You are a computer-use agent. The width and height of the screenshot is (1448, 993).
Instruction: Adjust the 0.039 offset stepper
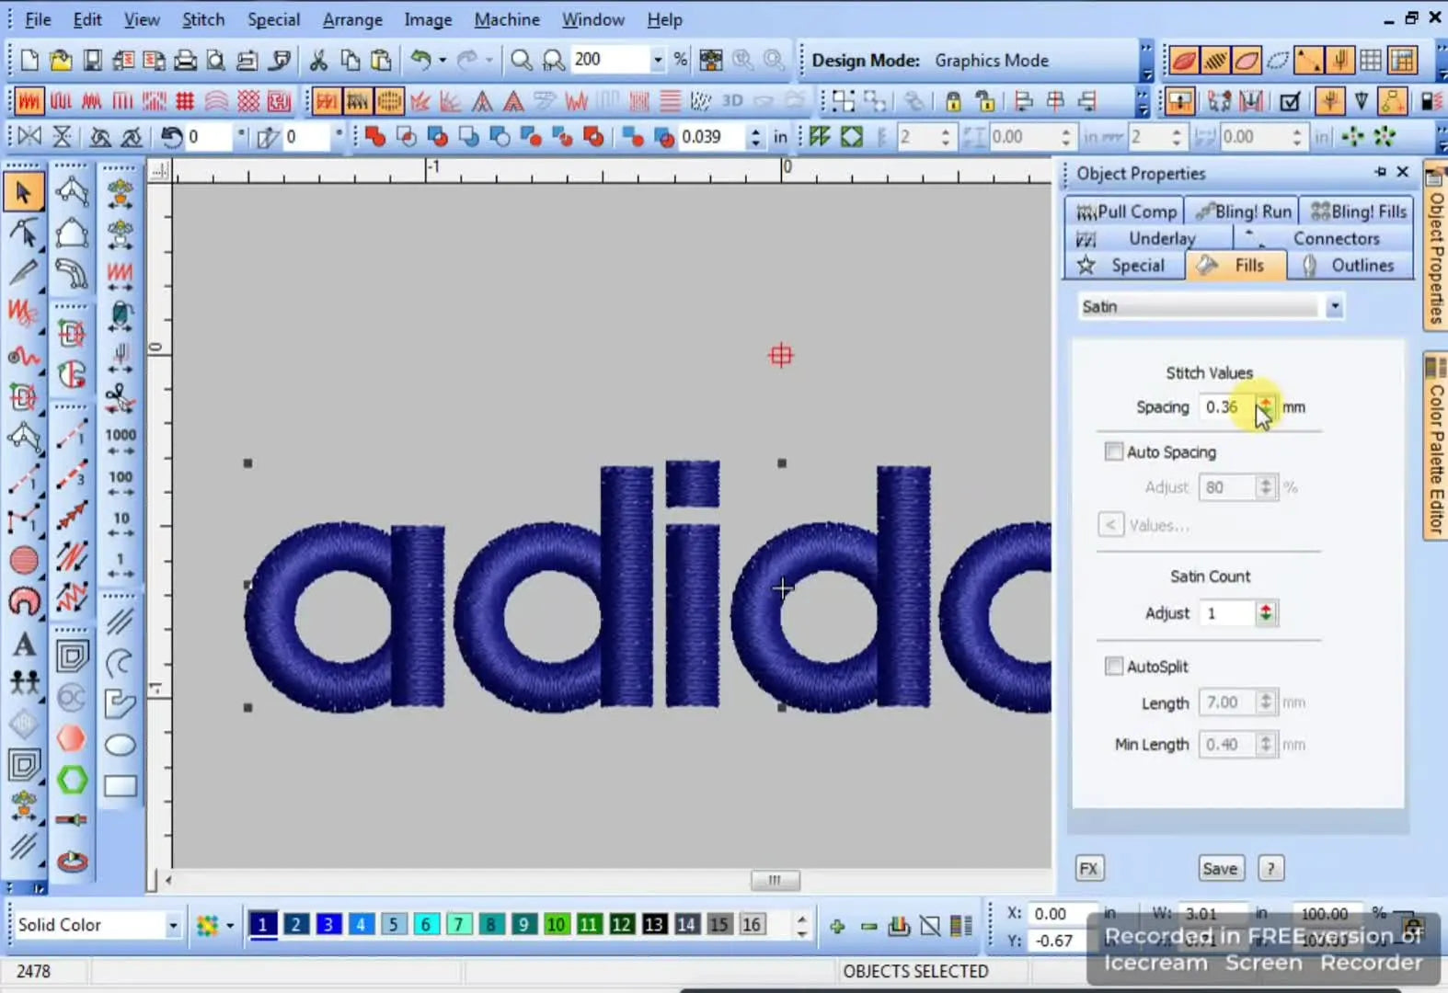coord(755,137)
